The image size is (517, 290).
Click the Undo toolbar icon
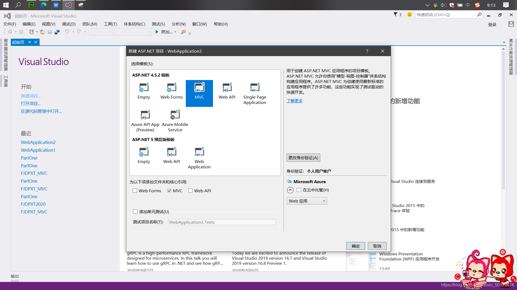pos(67,32)
